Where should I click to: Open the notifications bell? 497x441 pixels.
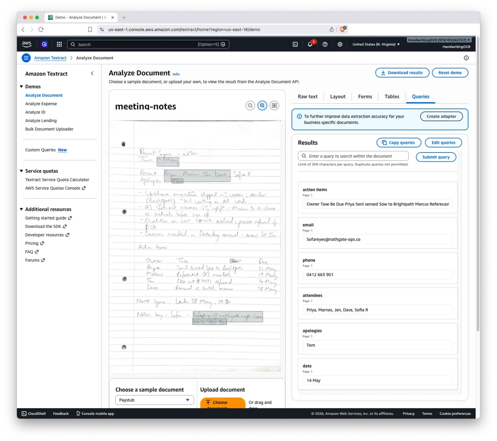tap(310, 44)
